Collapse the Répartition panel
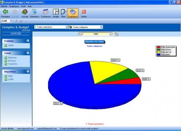Screen dimensions: 181x131 (x=28, y=71)
